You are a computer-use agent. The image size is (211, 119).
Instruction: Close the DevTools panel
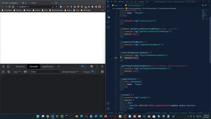coord(102,66)
